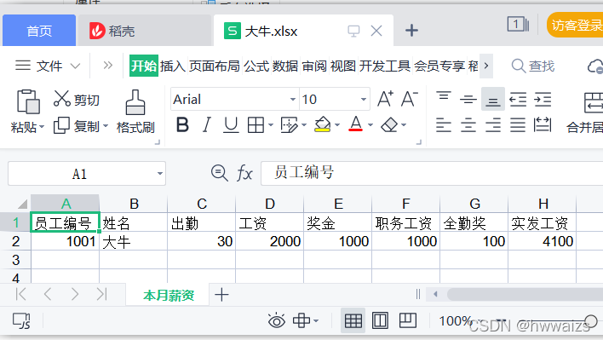Open the paste options dropdown arrow
The height and width of the screenshot is (340, 603).
[42, 126]
